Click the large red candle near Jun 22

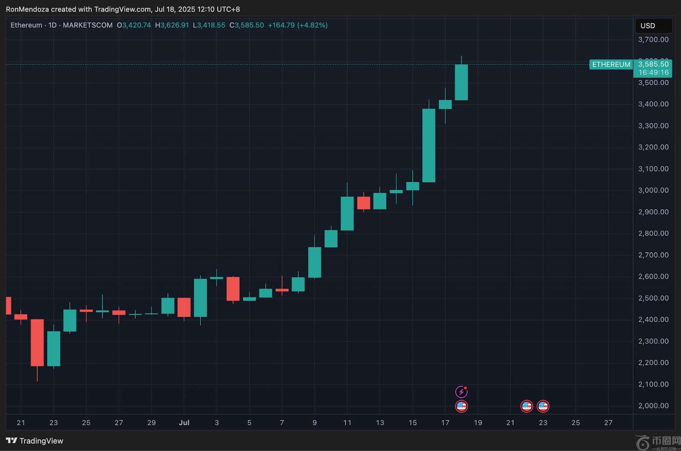tap(37, 343)
